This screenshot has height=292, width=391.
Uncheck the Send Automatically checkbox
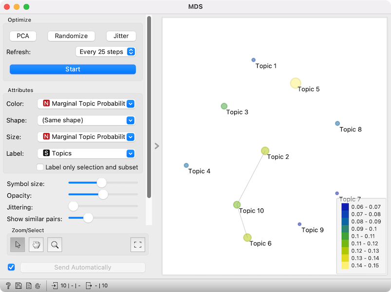point(11,267)
